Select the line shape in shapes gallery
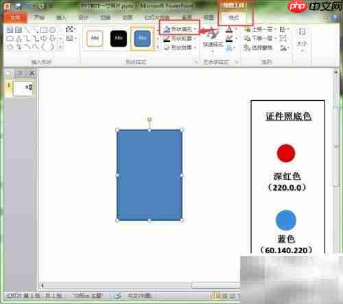The width and height of the screenshot is (343, 304). pos(27,30)
